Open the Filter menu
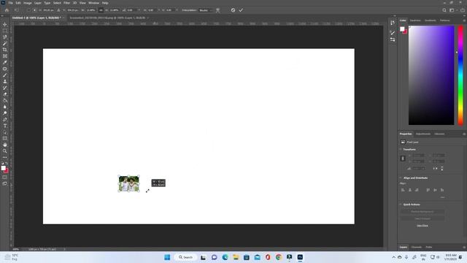467x263 pixels. click(x=66, y=3)
